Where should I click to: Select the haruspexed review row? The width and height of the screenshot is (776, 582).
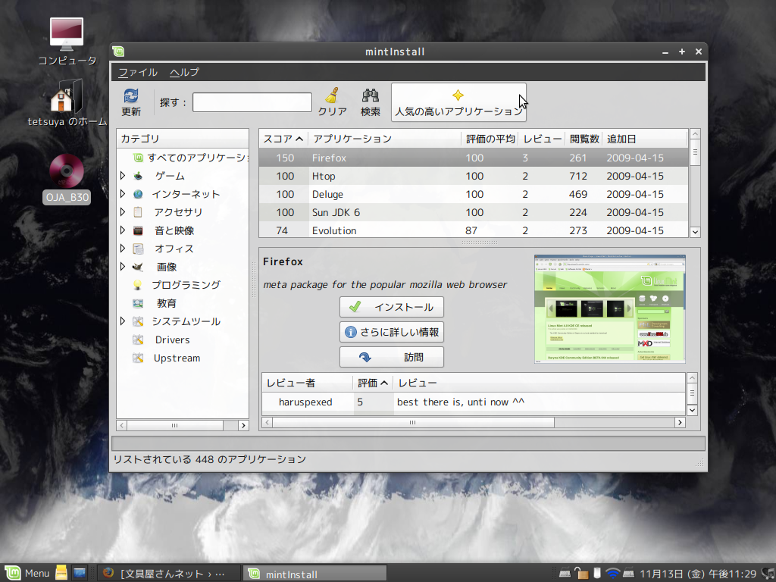coord(473,402)
